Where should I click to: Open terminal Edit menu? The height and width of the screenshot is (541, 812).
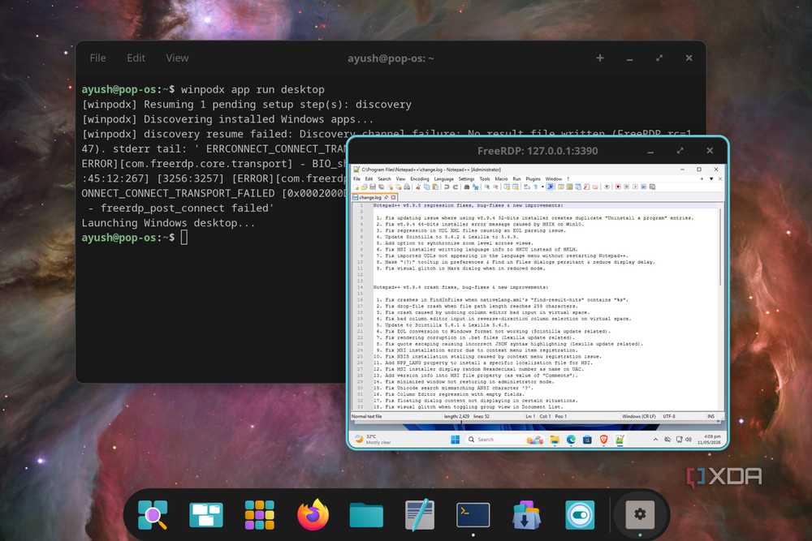[136, 58]
